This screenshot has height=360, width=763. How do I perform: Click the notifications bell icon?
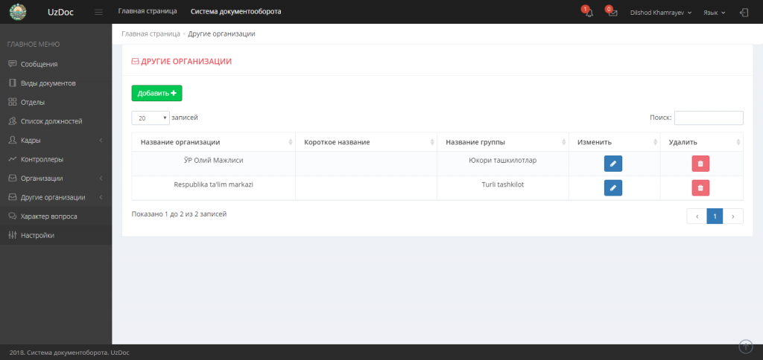pos(589,13)
